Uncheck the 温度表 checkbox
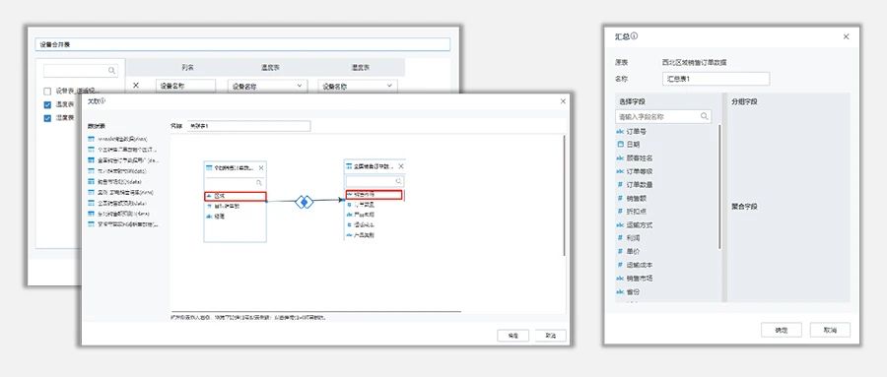The width and height of the screenshot is (887, 377). [47, 104]
